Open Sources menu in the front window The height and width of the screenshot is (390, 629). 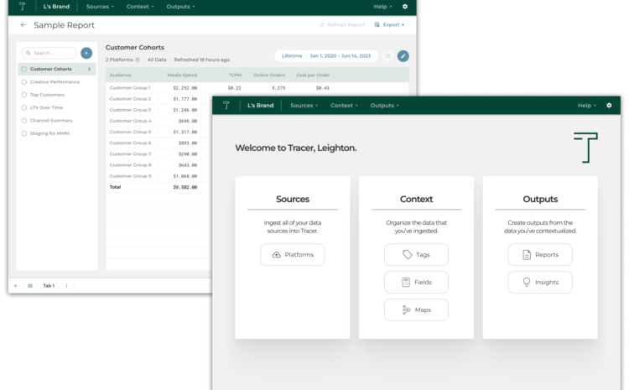304,105
